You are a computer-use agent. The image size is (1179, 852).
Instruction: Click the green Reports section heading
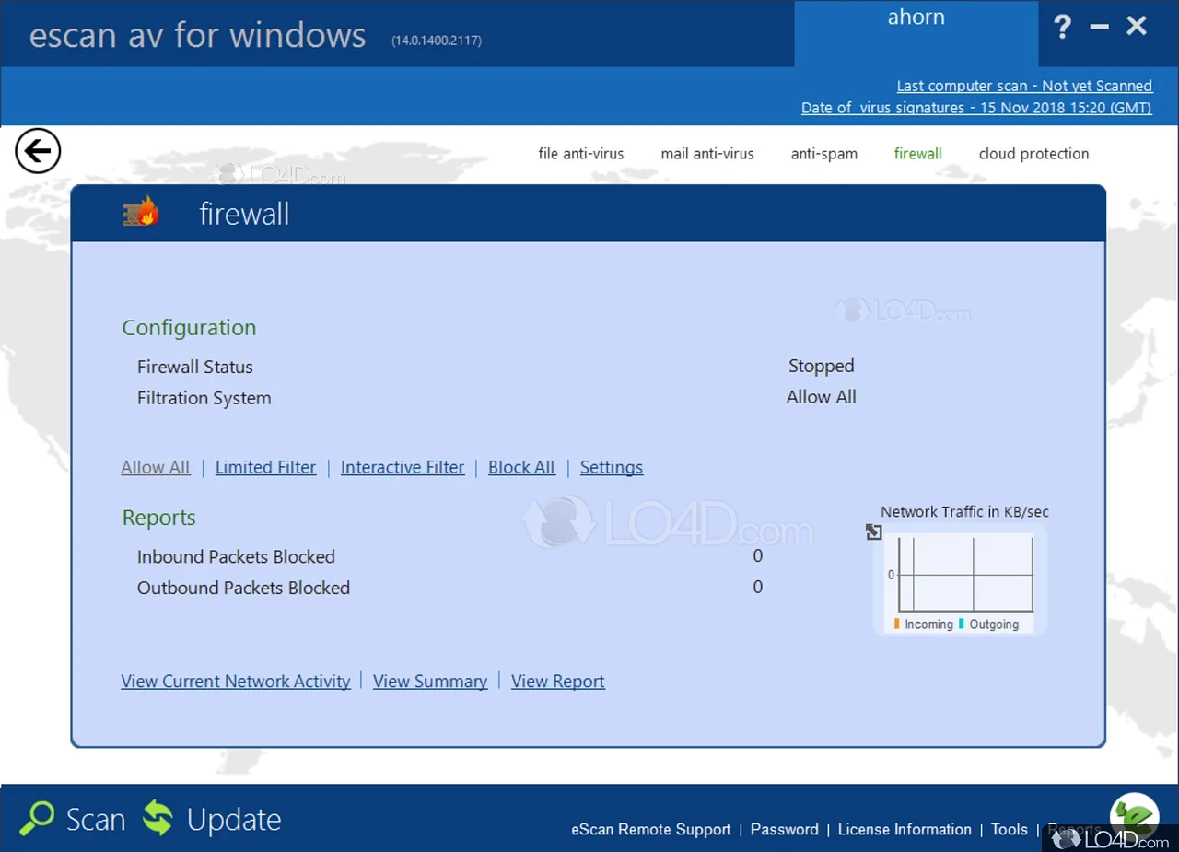159,518
